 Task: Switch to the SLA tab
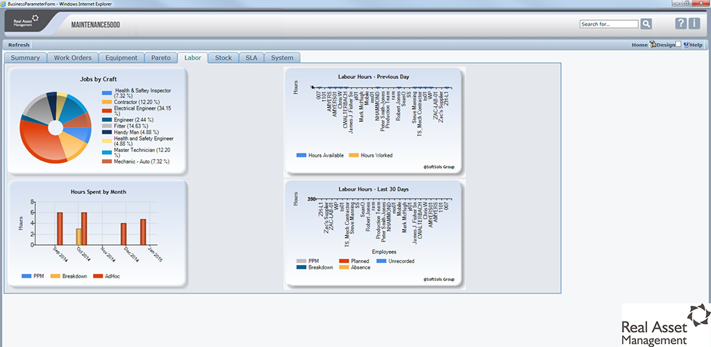tap(251, 58)
